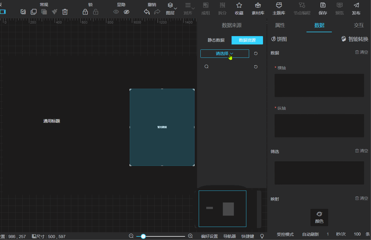The width and height of the screenshot is (371, 240).
Task: Click the navigator minimap thumbnail
Action: click(x=222, y=209)
